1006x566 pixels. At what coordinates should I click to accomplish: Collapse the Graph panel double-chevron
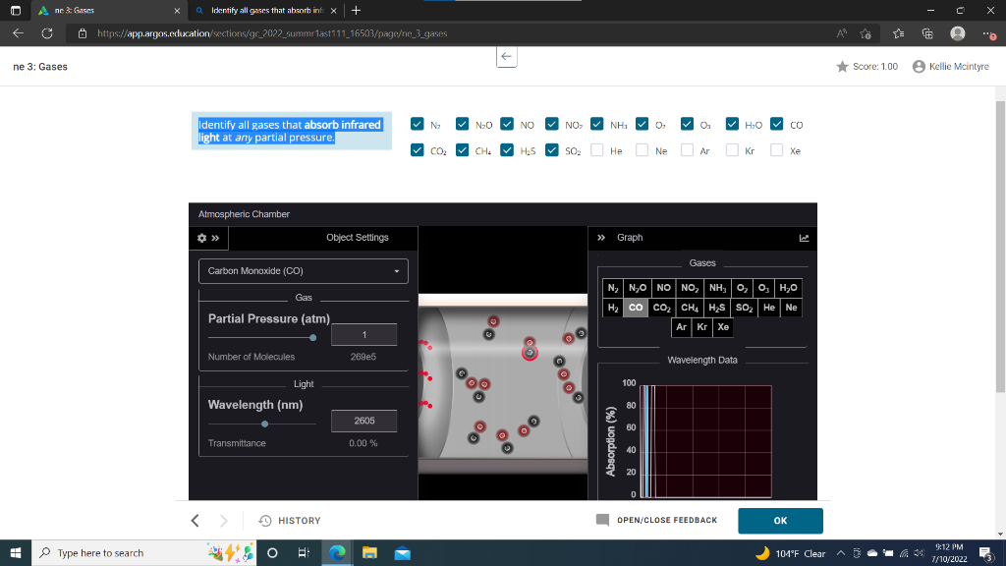(x=601, y=238)
